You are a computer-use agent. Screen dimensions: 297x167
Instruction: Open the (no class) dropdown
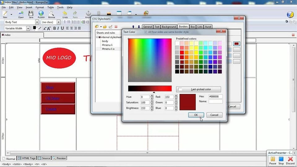tap(58, 22)
